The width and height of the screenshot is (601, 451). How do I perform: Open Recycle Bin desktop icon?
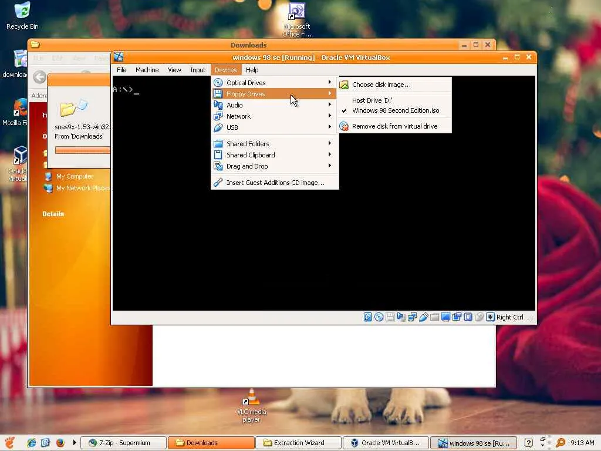point(22,16)
